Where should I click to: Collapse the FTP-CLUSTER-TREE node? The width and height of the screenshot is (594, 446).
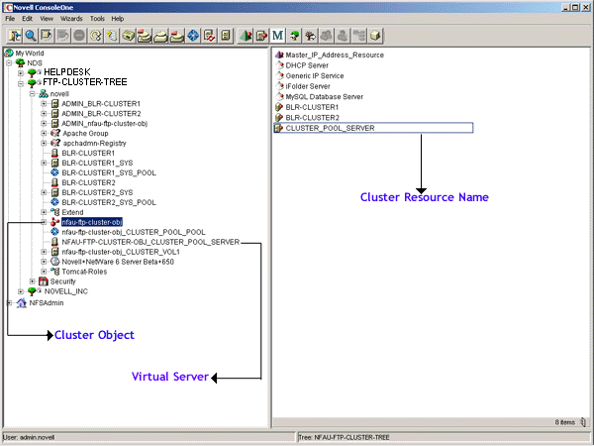pos(21,83)
